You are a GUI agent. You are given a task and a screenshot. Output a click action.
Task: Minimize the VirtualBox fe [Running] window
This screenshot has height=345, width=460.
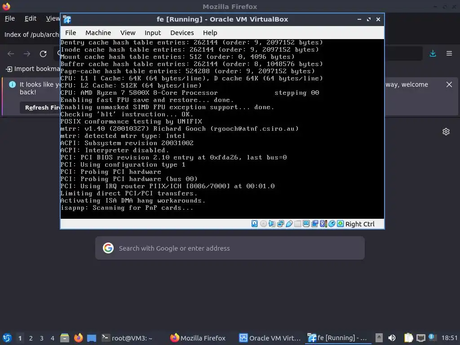359,19
